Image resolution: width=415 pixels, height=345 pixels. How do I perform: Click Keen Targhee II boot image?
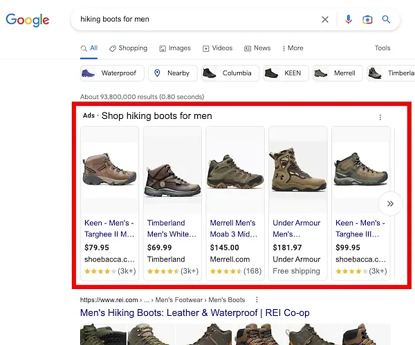coord(109,169)
